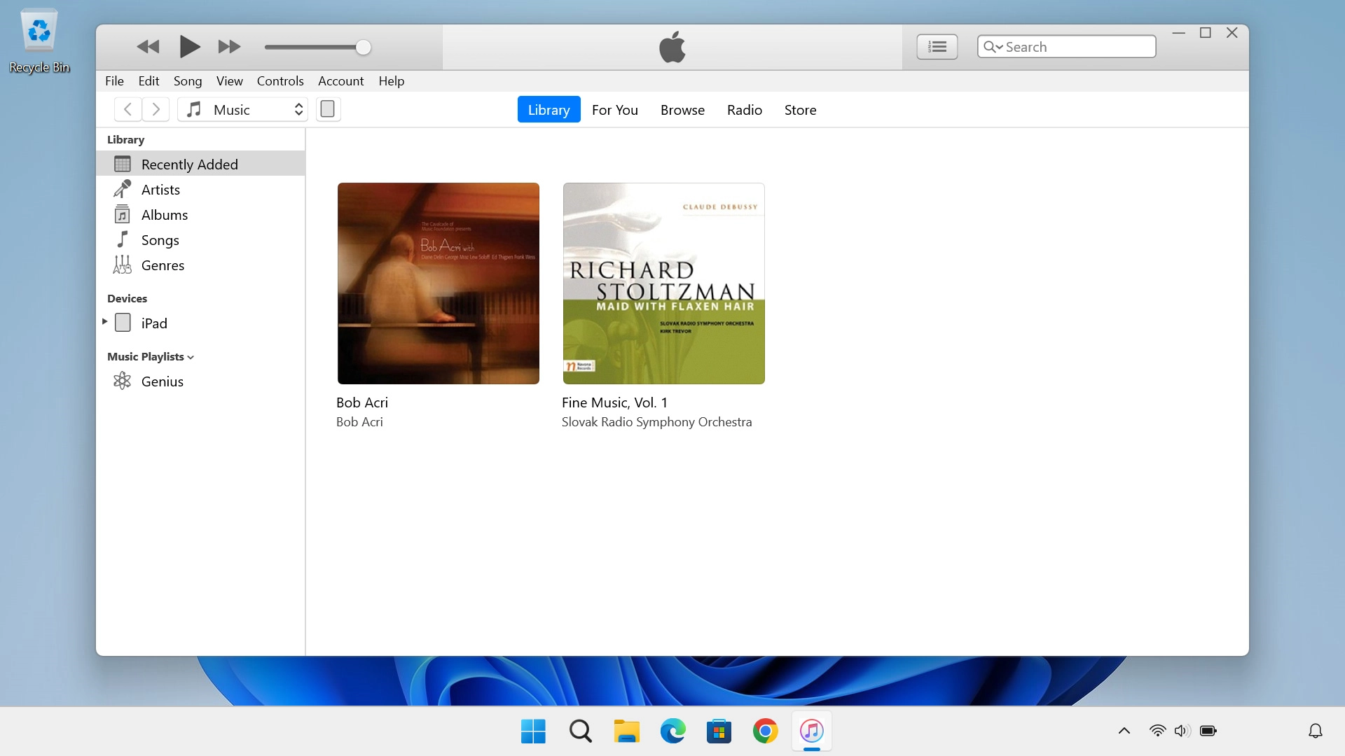Open Microsoft Edge from the taskbar
1345x756 pixels.
coord(672,731)
